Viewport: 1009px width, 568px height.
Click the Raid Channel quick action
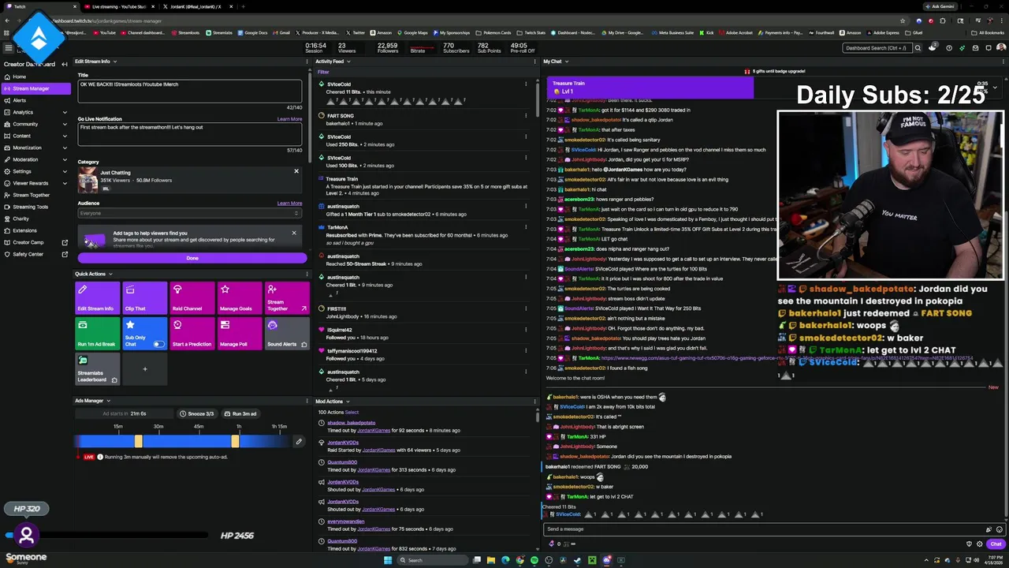pos(191,298)
